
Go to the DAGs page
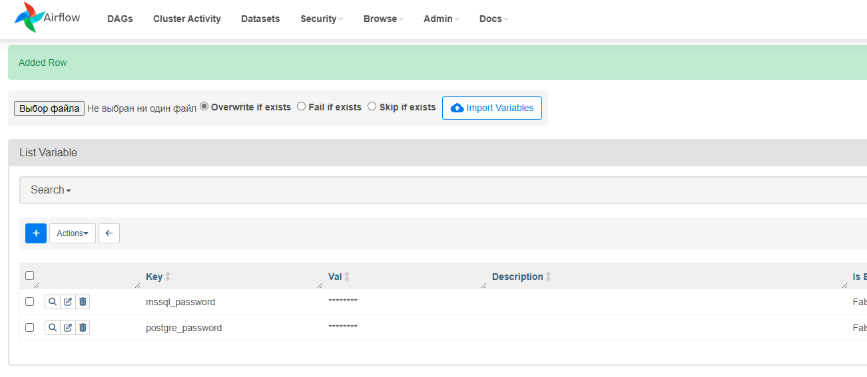point(120,19)
